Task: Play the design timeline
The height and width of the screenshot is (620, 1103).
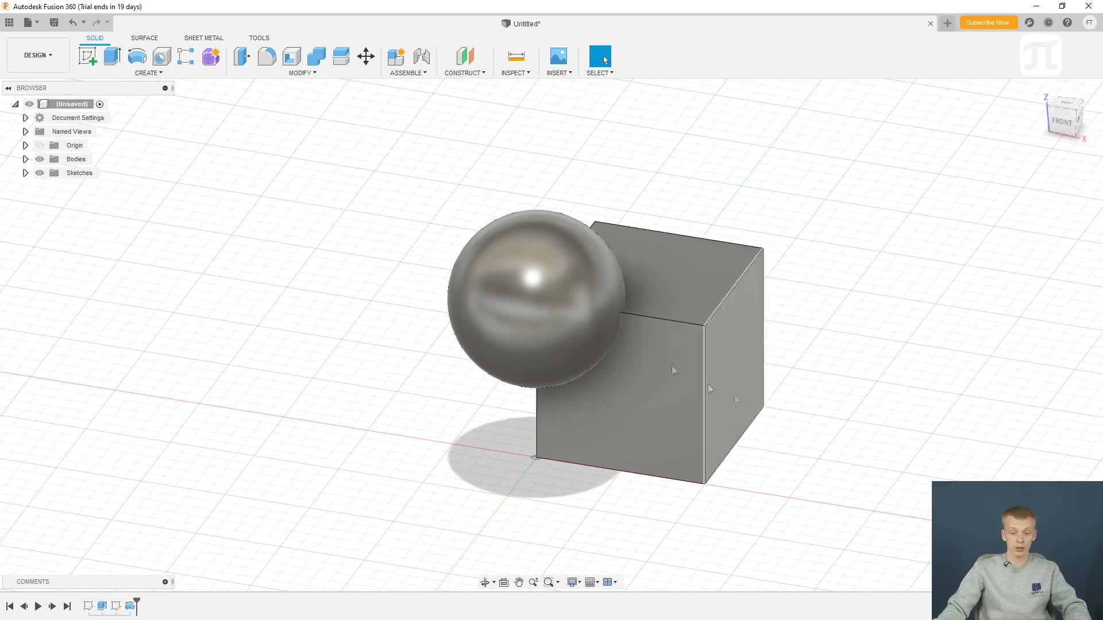Action: click(38, 606)
